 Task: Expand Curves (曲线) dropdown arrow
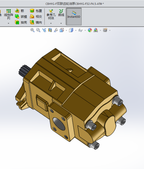point(61,23)
